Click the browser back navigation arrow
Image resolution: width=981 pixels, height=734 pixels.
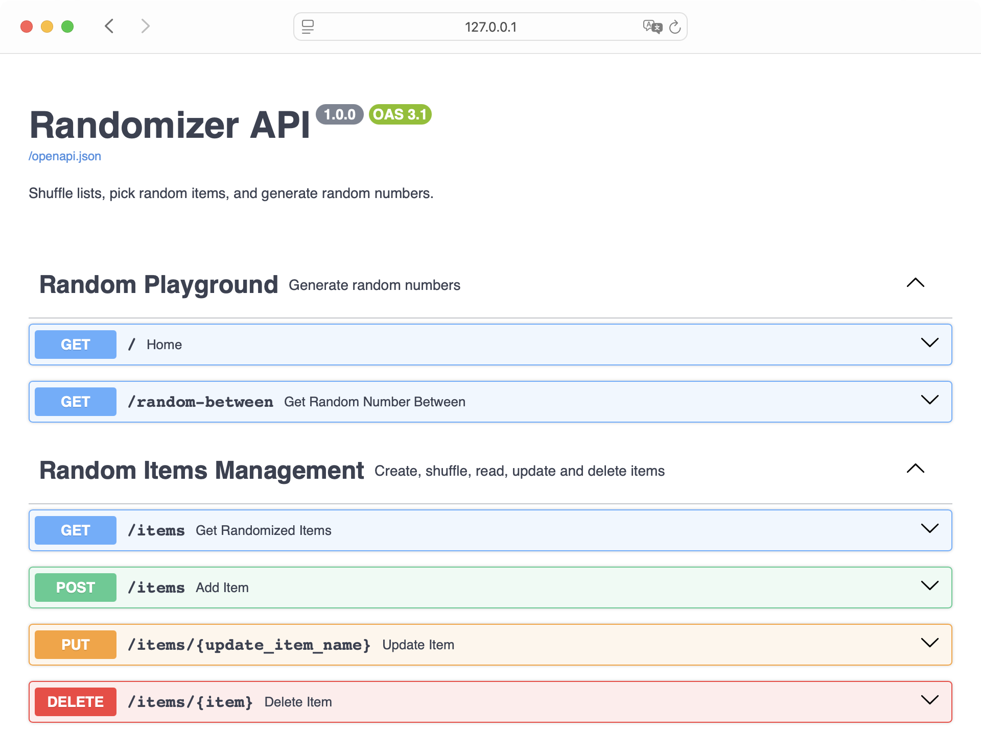[109, 26]
